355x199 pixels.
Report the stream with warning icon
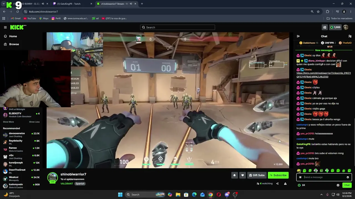tap(285, 184)
